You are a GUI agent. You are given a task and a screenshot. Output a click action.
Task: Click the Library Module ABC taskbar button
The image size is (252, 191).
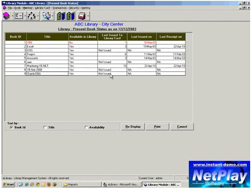click(161, 184)
